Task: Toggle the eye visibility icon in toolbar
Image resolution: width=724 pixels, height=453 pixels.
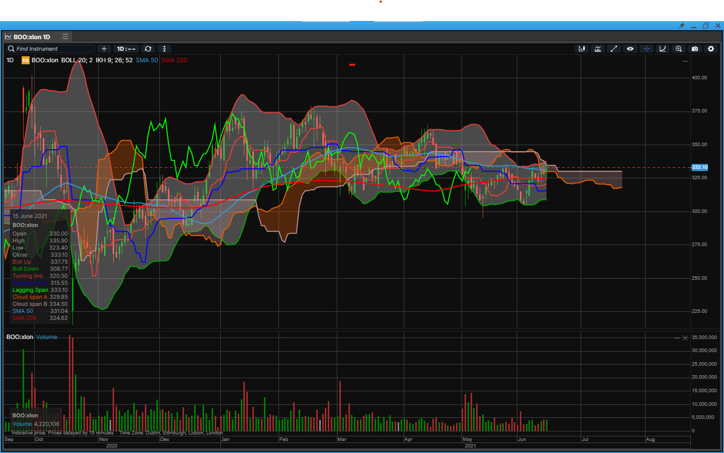Action: pyautogui.click(x=630, y=49)
